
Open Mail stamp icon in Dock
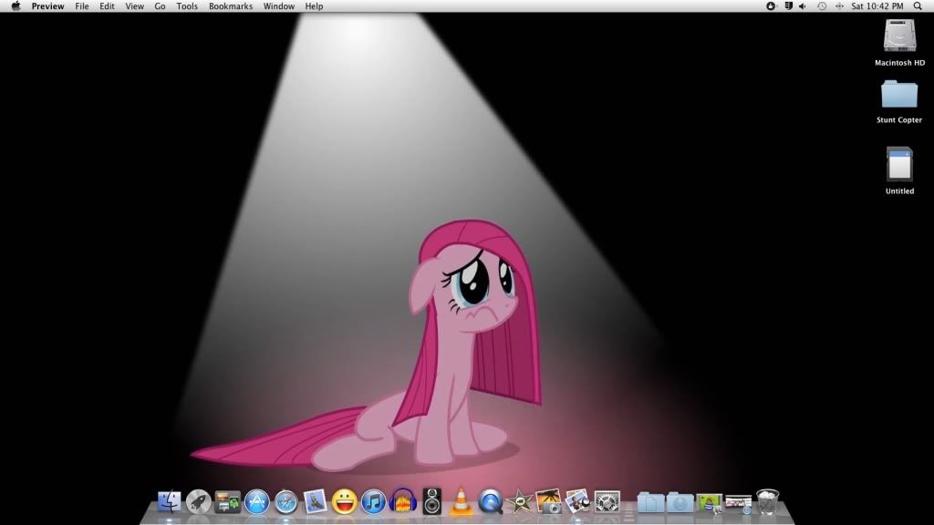315,502
